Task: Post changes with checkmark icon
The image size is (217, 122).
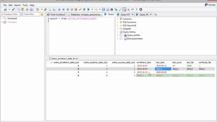Action: [x=80, y=9]
